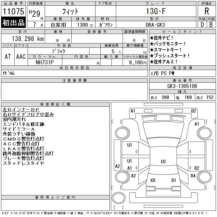Click the displacement value 1300 cc
217x217 pixels.
point(85,25)
